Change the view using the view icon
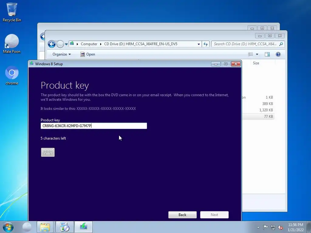The height and width of the screenshot is (233, 311). point(251,54)
